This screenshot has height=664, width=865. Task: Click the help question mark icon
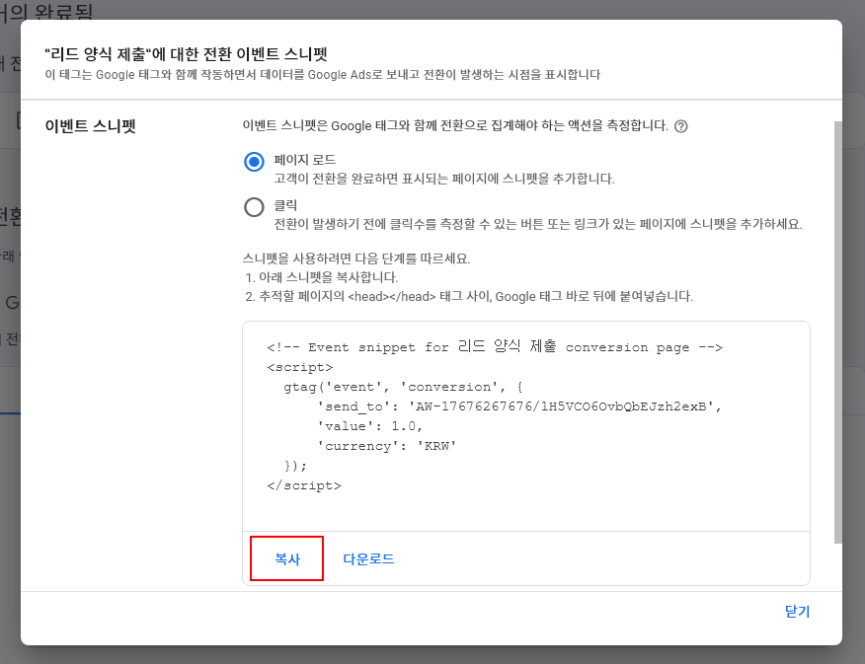tap(680, 127)
